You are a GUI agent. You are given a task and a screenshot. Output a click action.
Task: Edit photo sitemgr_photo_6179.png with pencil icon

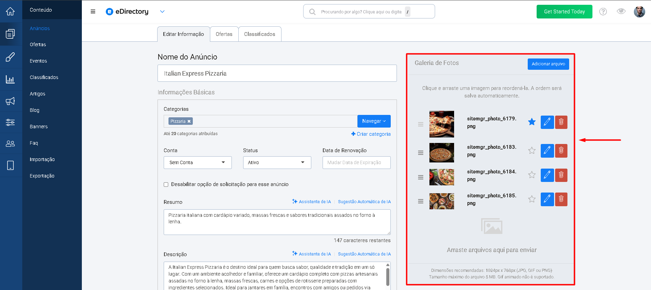pos(547,122)
